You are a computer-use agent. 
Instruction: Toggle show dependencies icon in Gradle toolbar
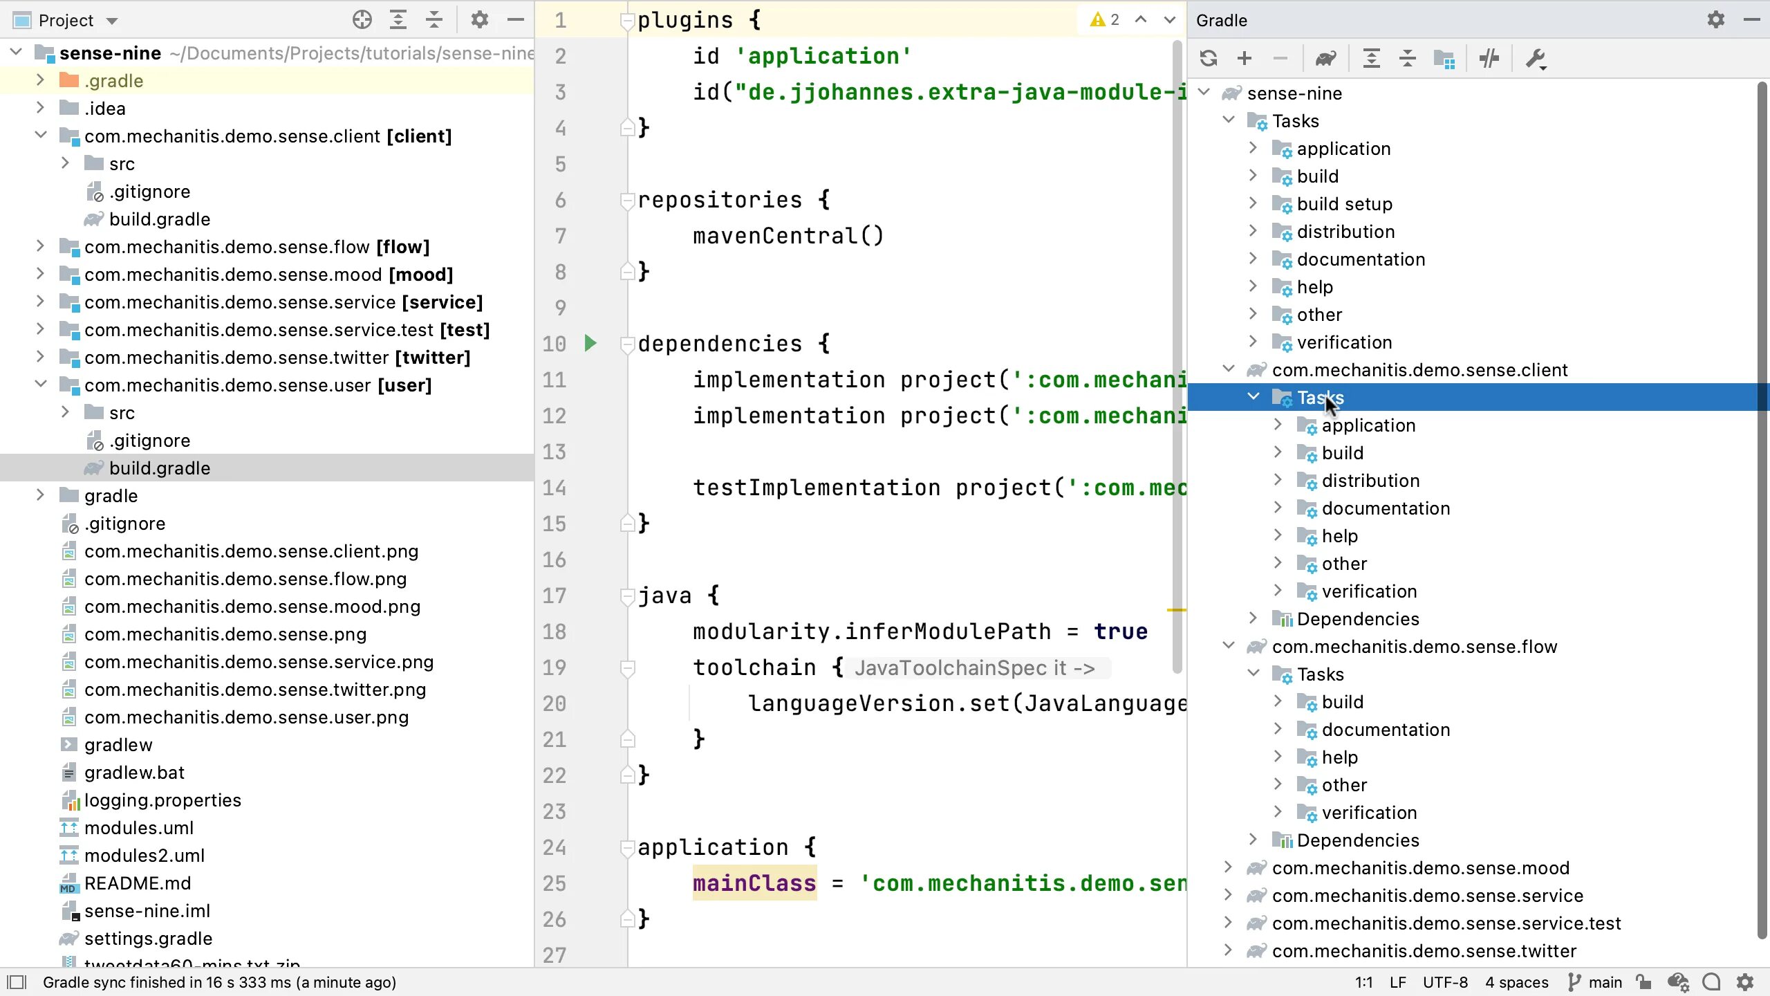(1444, 58)
